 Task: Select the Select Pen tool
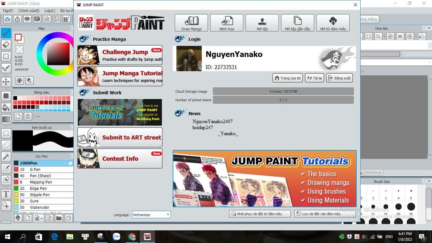(x=6, y=168)
